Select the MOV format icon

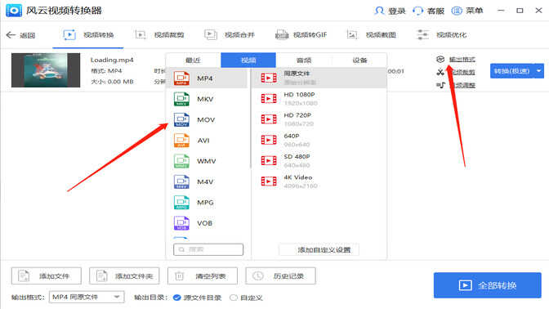181,120
